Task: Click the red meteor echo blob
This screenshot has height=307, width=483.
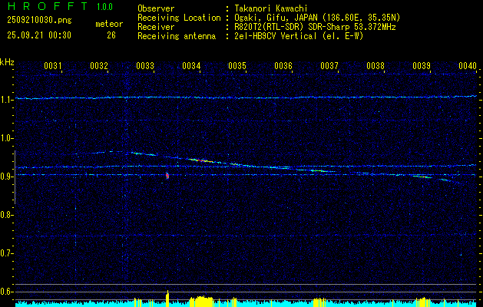Action: click(167, 176)
